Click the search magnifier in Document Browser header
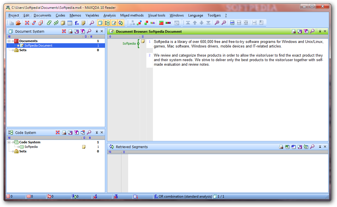Viewport: 337px width, 207px height. point(312,31)
